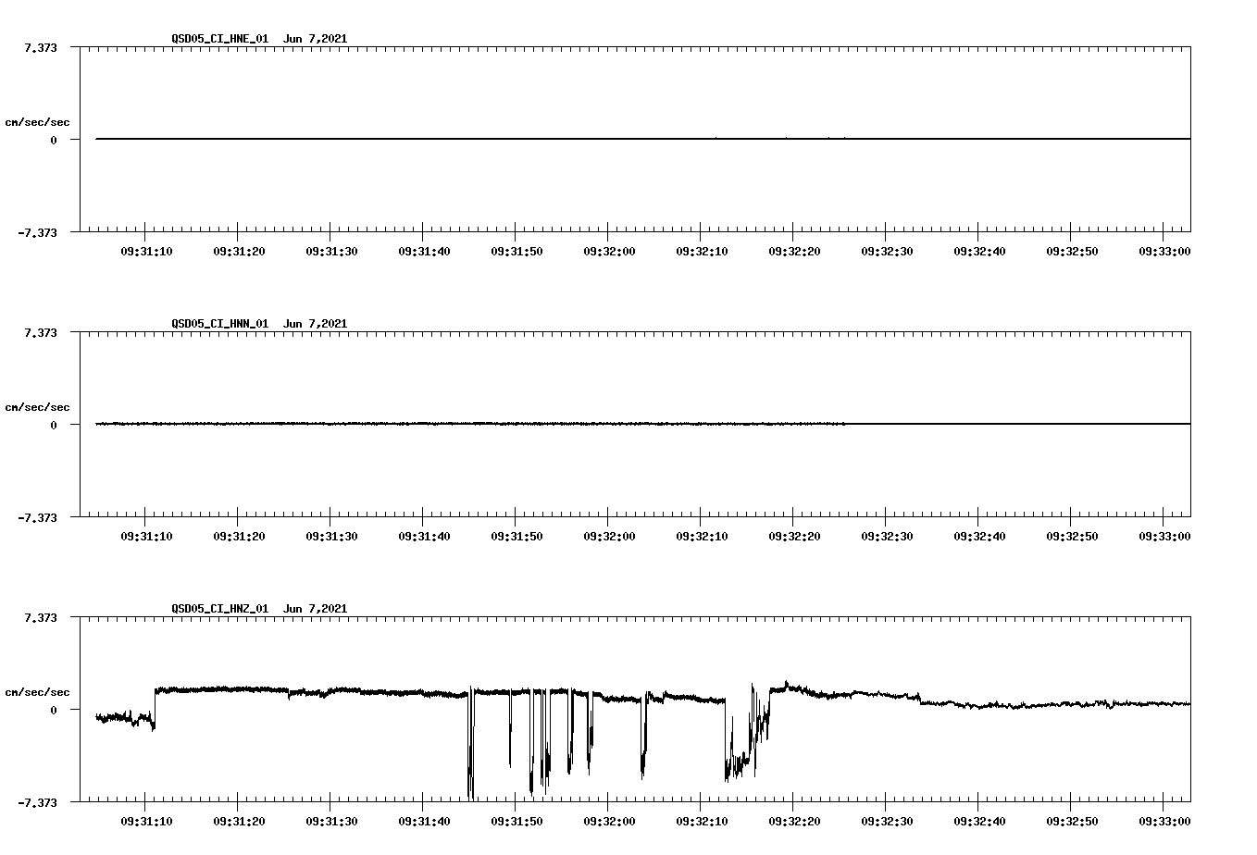Click the -7.373 bottom value of HNE axis
This screenshot has width=1257, height=855.
pos(37,233)
